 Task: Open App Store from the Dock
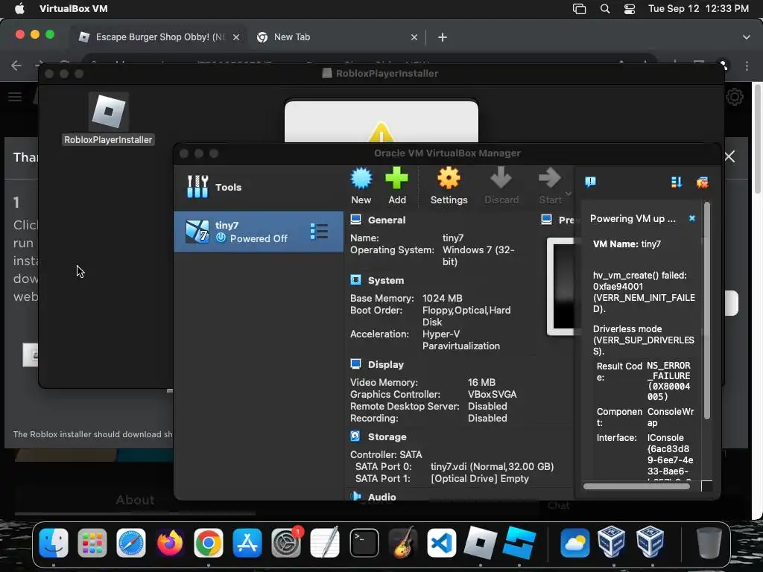tap(247, 543)
